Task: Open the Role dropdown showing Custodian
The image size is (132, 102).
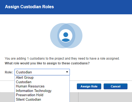Action: [x=42, y=72]
